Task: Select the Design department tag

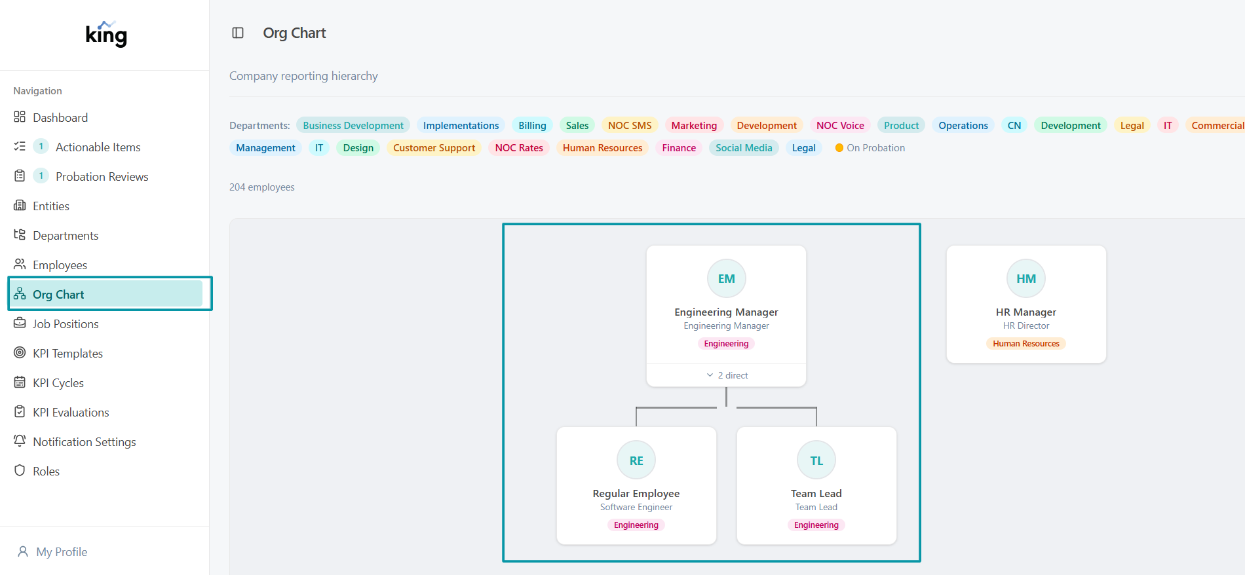Action: pyautogui.click(x=358, y=147)
